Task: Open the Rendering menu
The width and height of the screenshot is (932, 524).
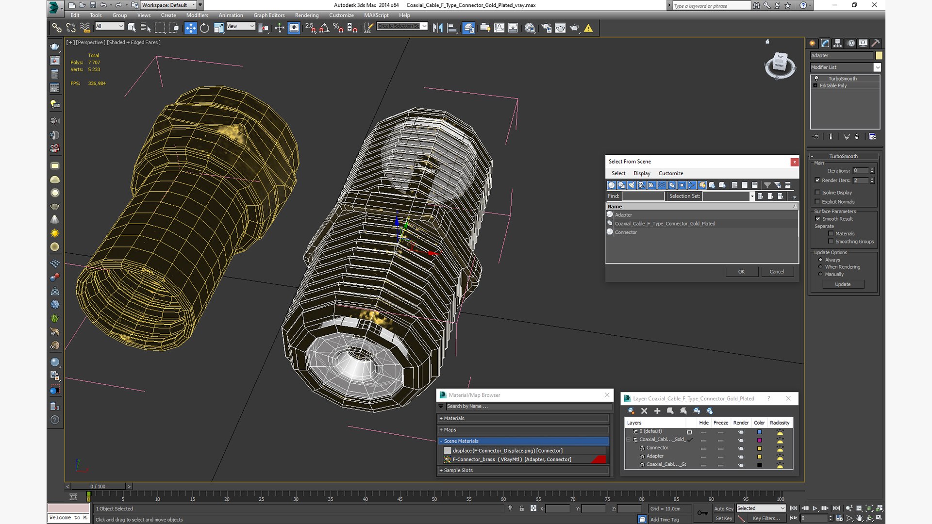Action: (307, 15)
